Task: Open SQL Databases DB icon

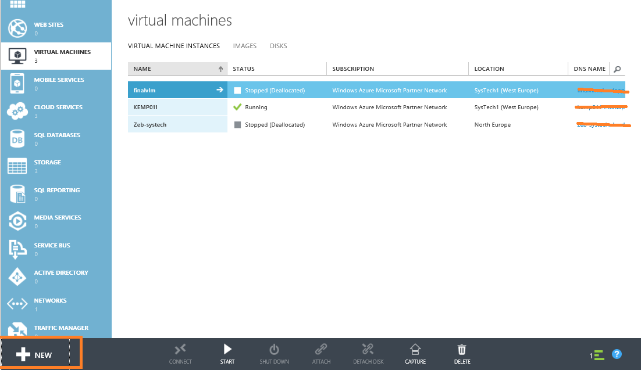Action: tap(17, 139)
